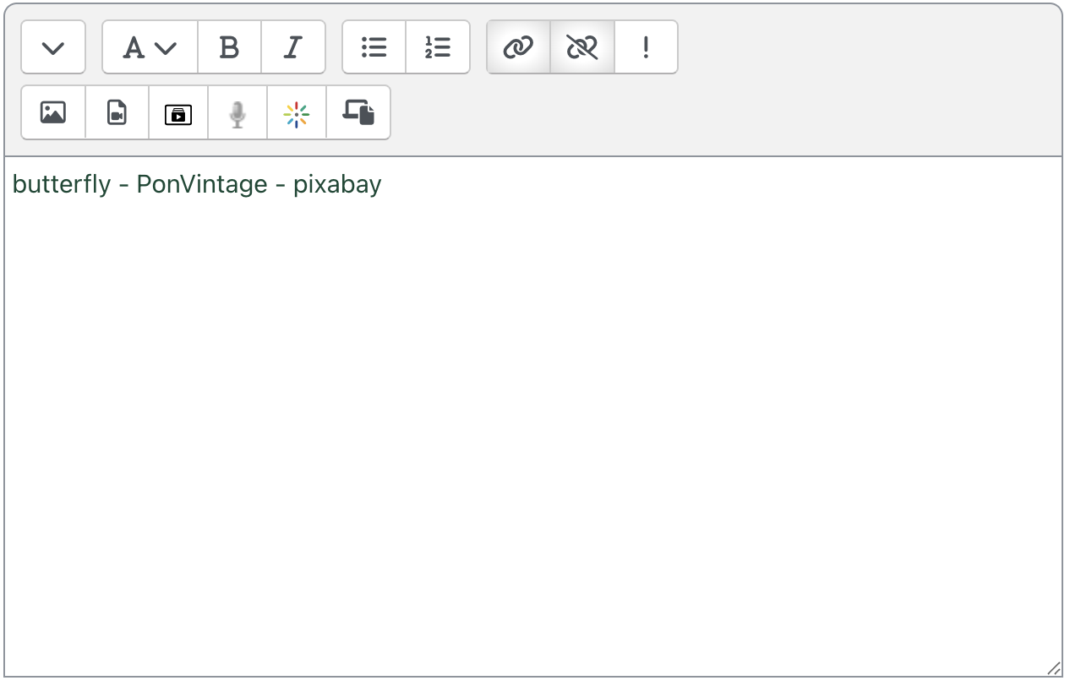Click the screen and file icon

click(x=358, y=112)
